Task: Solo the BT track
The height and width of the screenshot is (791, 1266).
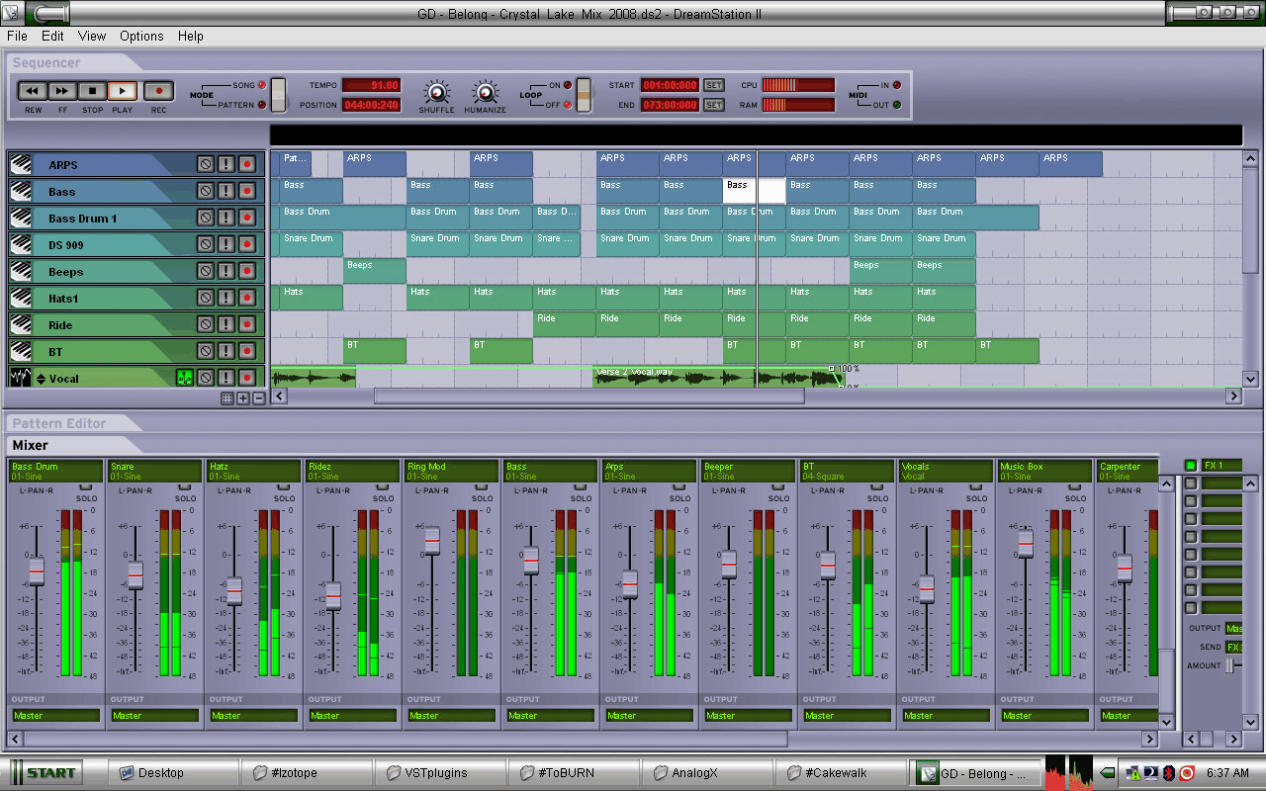Action: (x=226, y=351)
